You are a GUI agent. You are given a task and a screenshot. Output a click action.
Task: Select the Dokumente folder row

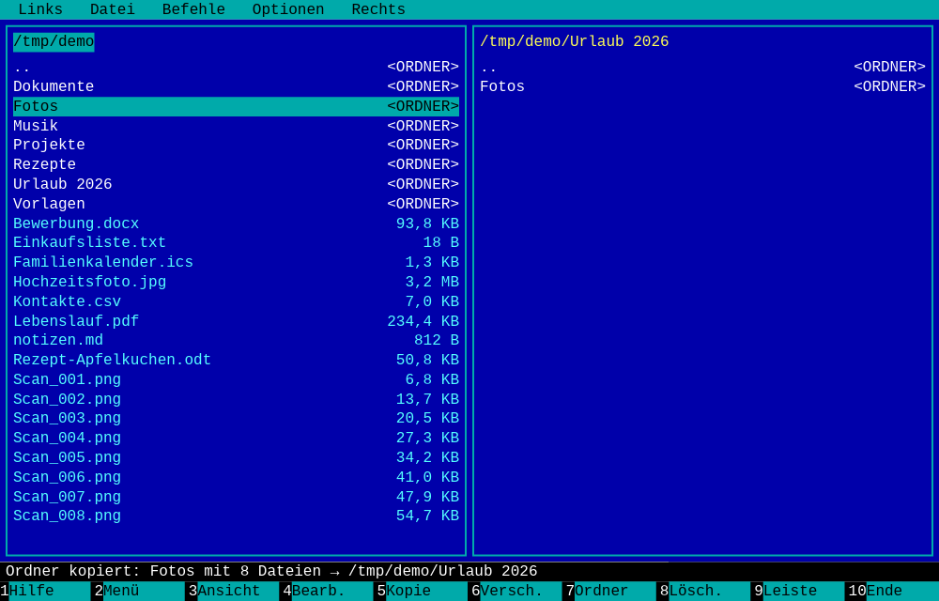point(236,86)
